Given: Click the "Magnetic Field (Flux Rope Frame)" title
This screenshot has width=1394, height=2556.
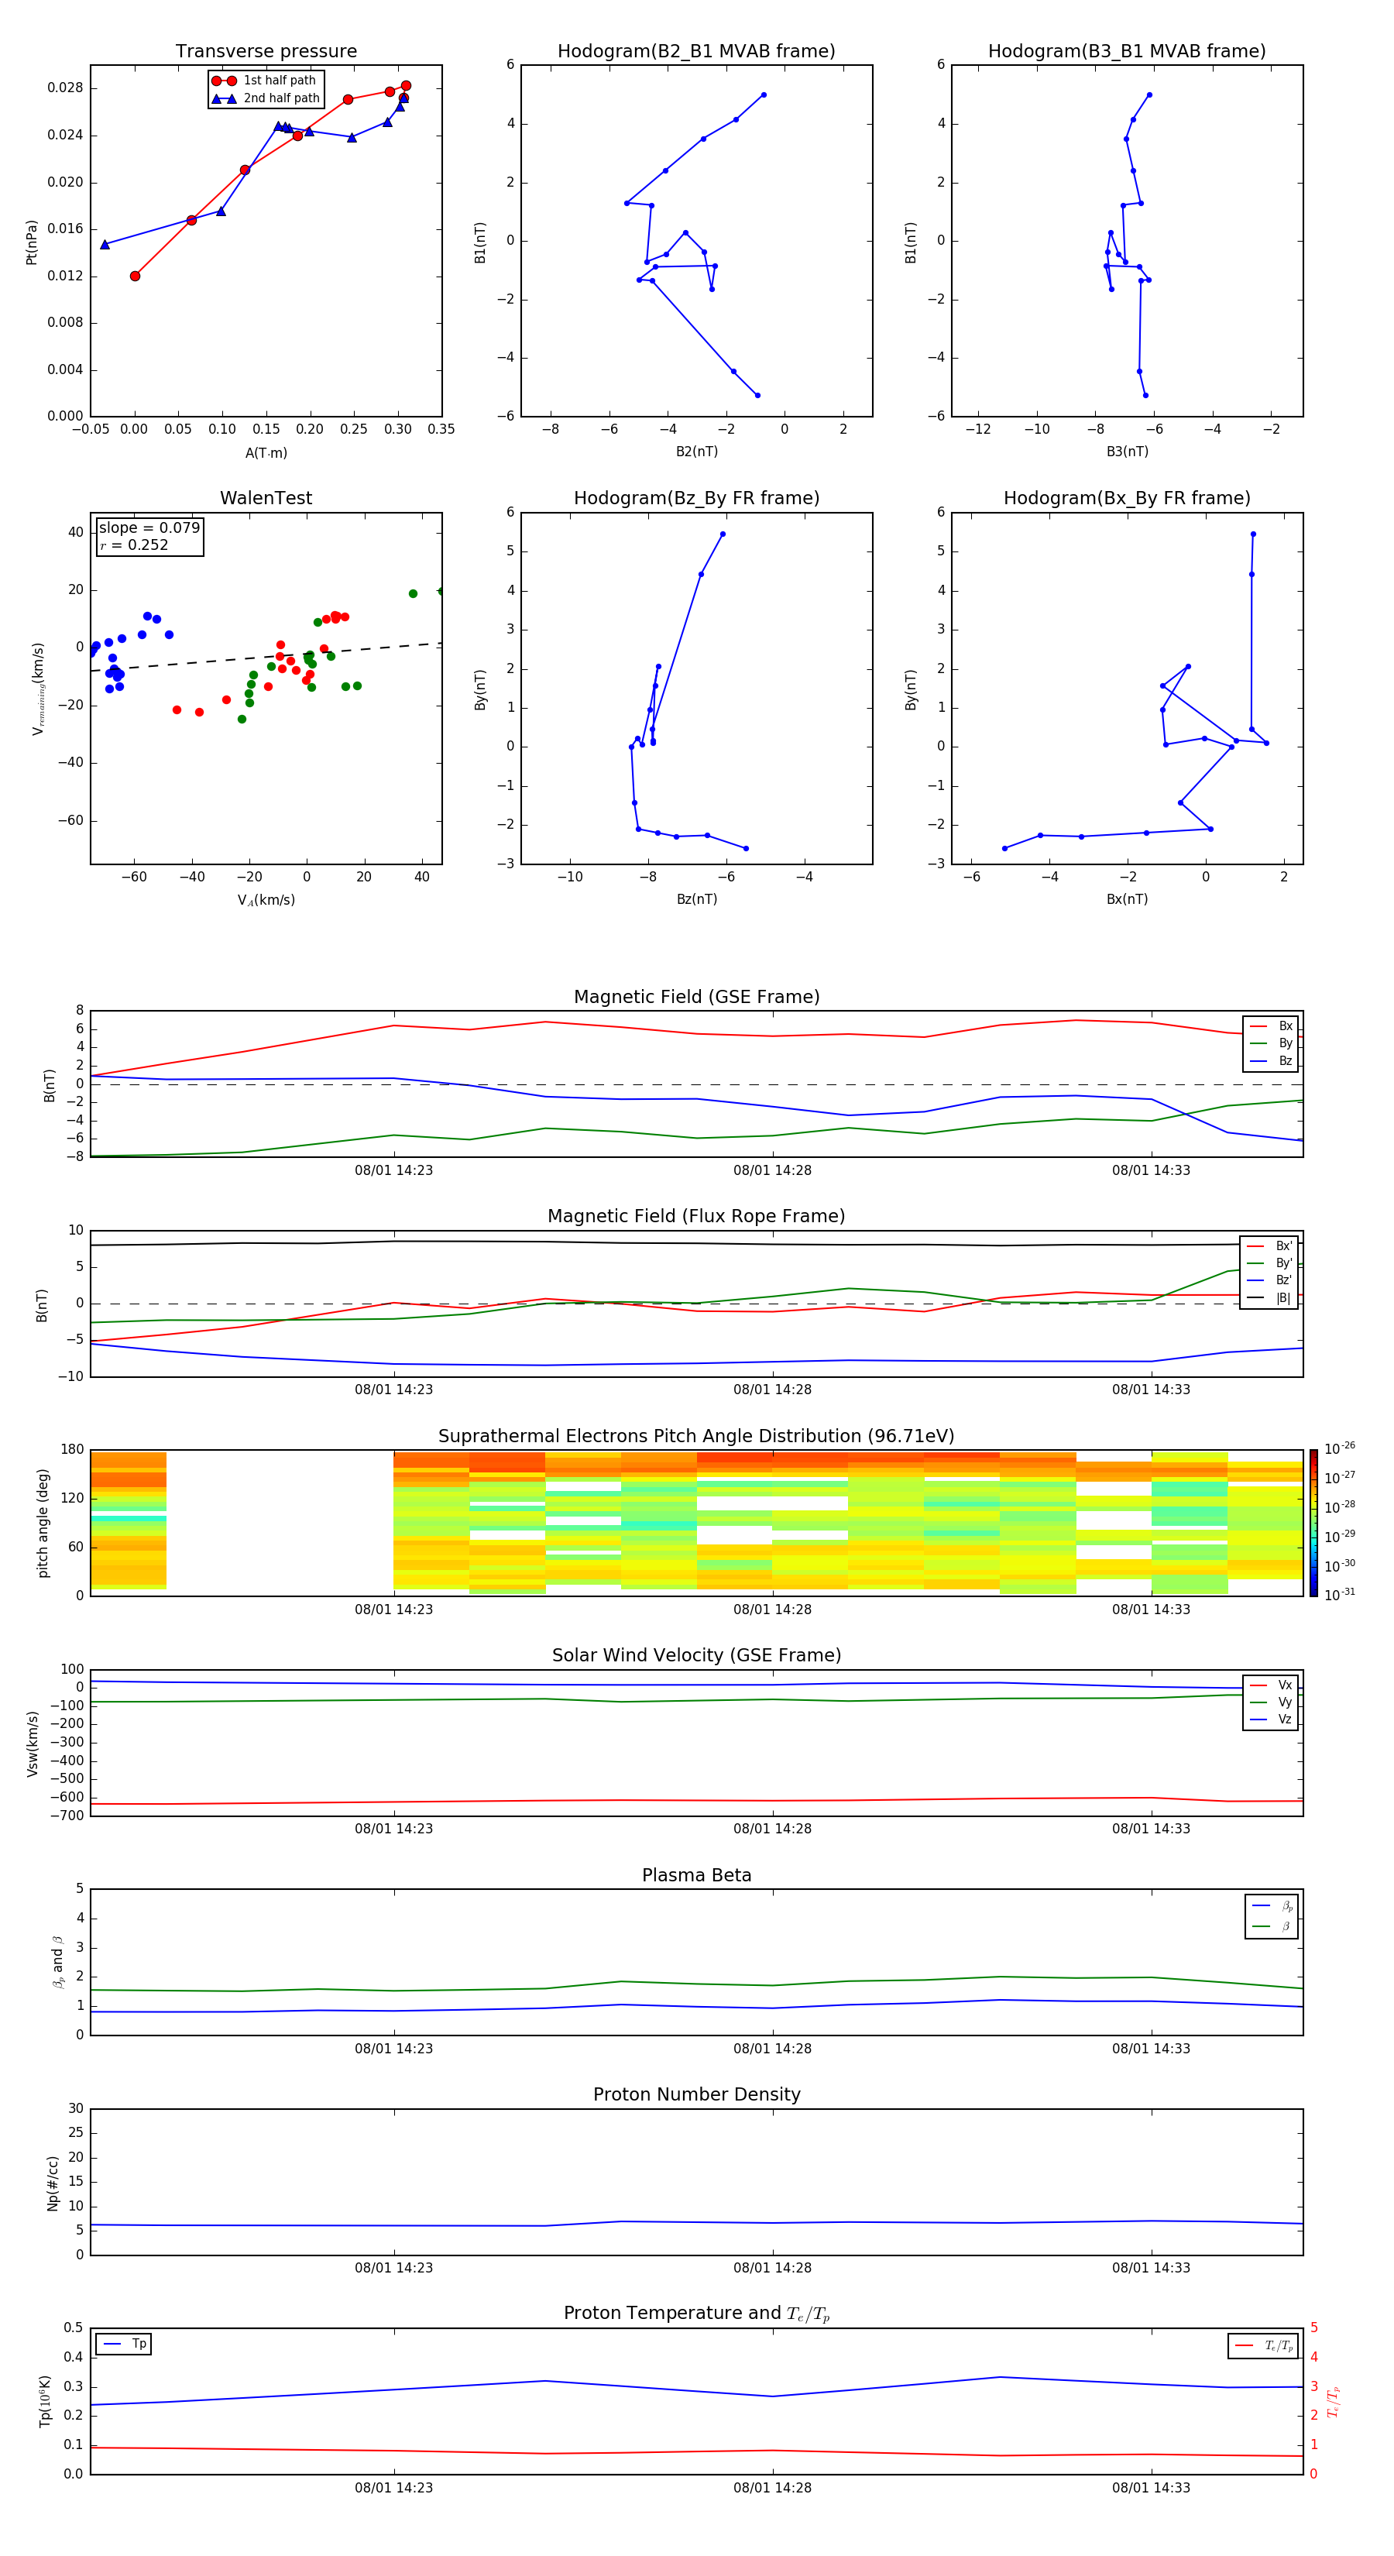Looking at the screenshot, I should point(696,1217).
